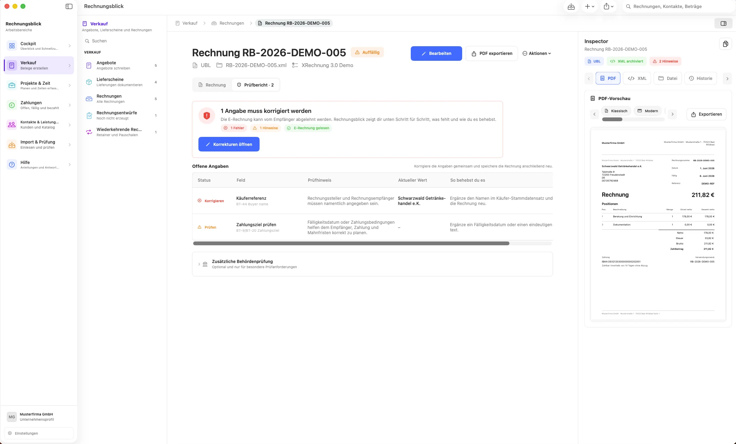Screen dimensions: 736x444
Task: Open the plus add-new dropdown
Action: (x=590, y=6)
